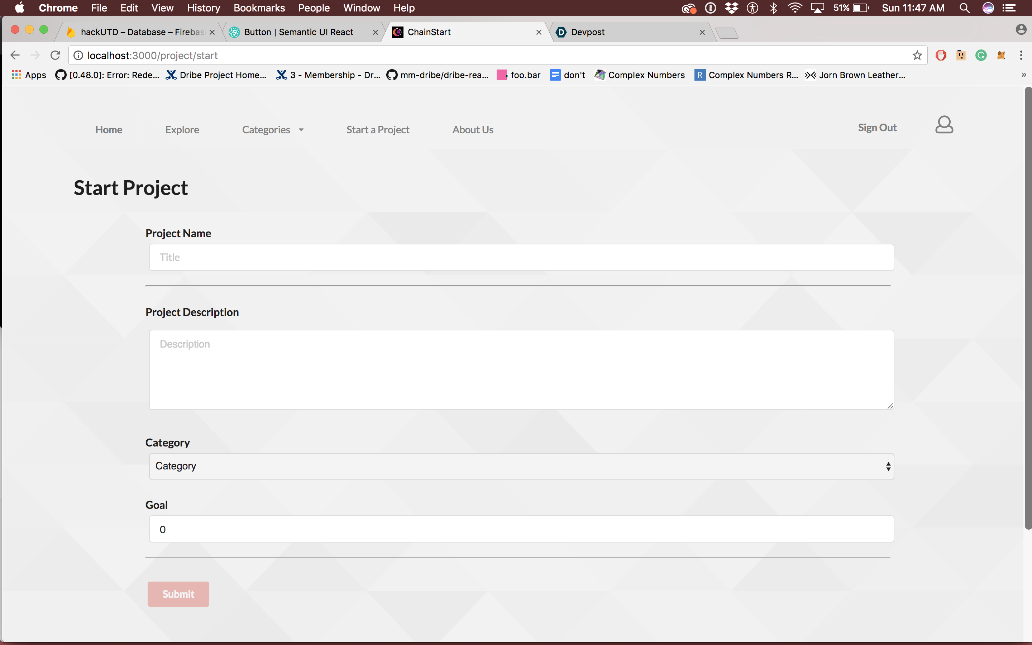Open the Chrome three-dot menu
Screen dimensions: 1032x645
pyautogui.click(x=1021, y=56)
